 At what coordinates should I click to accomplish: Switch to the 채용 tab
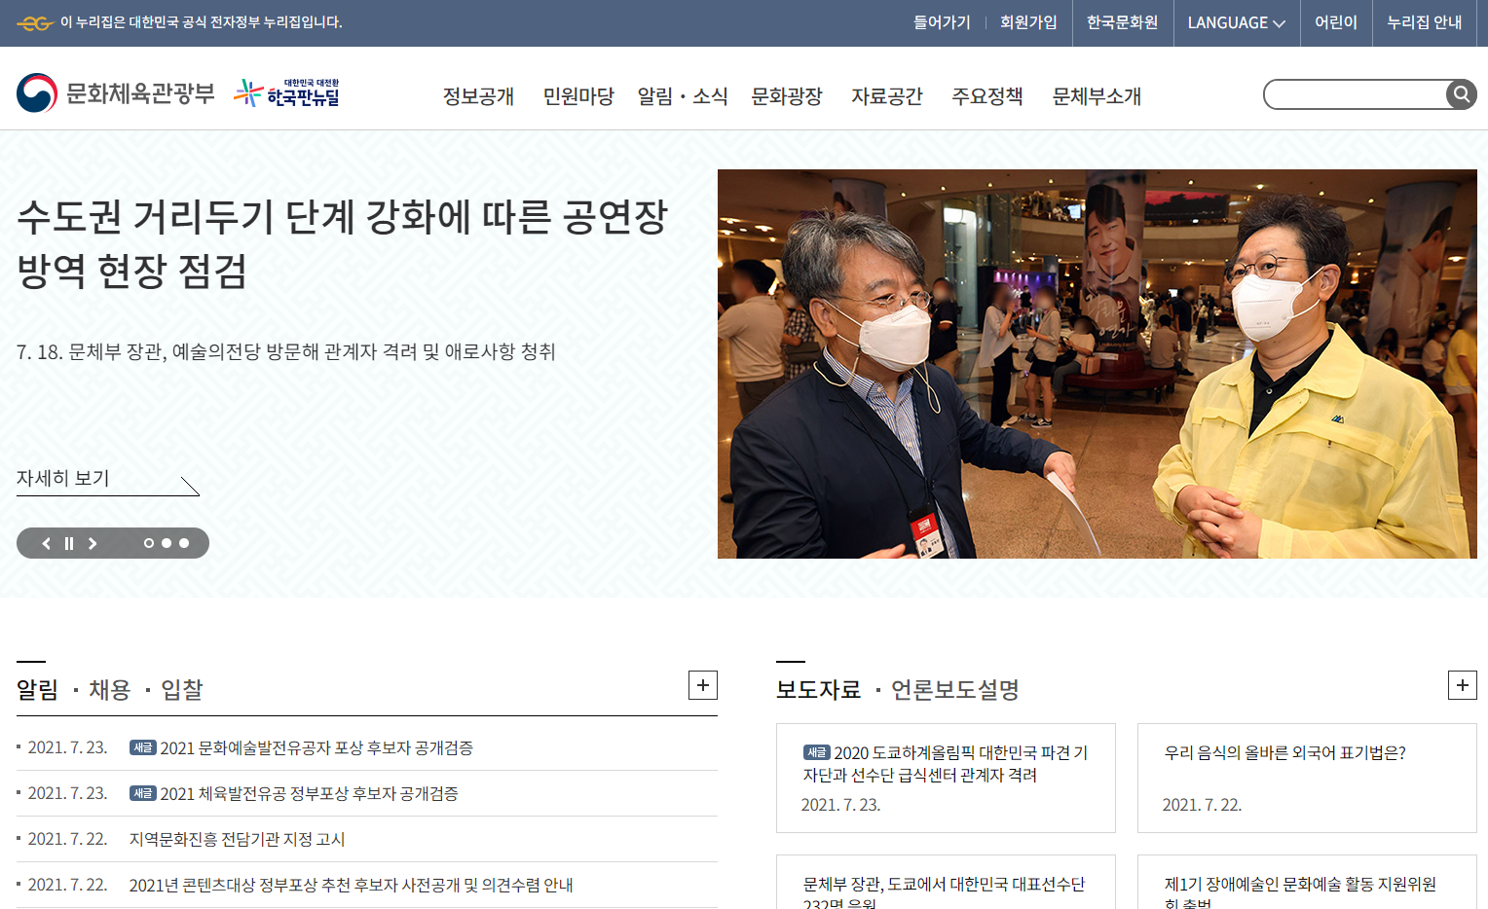point(110,690)
